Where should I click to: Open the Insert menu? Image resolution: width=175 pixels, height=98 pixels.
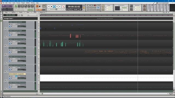coord(14,3)
